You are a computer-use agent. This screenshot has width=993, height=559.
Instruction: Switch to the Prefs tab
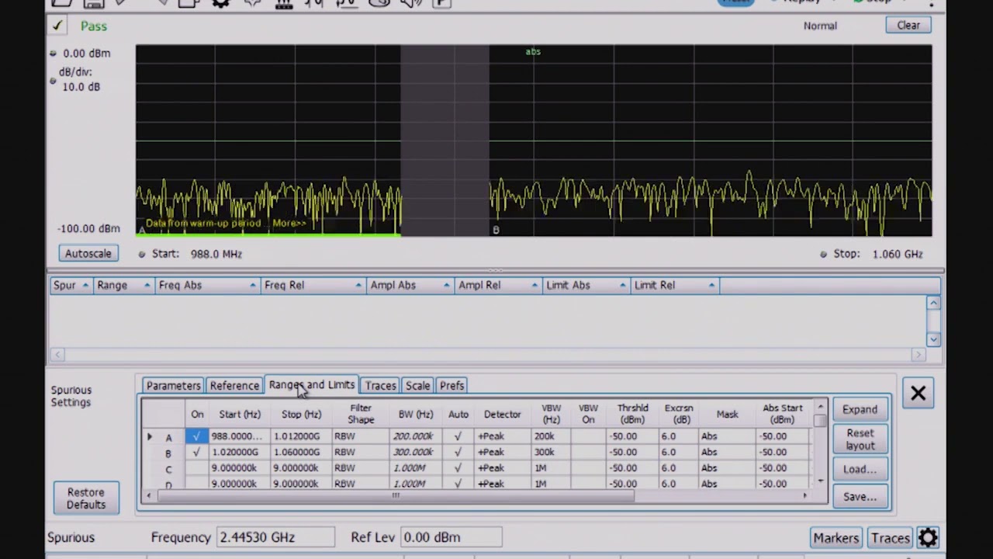pyautogui.click(x=452, y=386)
